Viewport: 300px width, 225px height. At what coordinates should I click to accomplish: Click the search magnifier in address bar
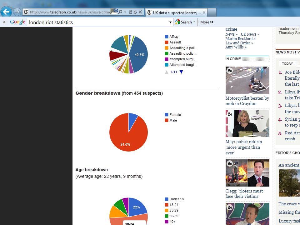[x=120, y=12]
